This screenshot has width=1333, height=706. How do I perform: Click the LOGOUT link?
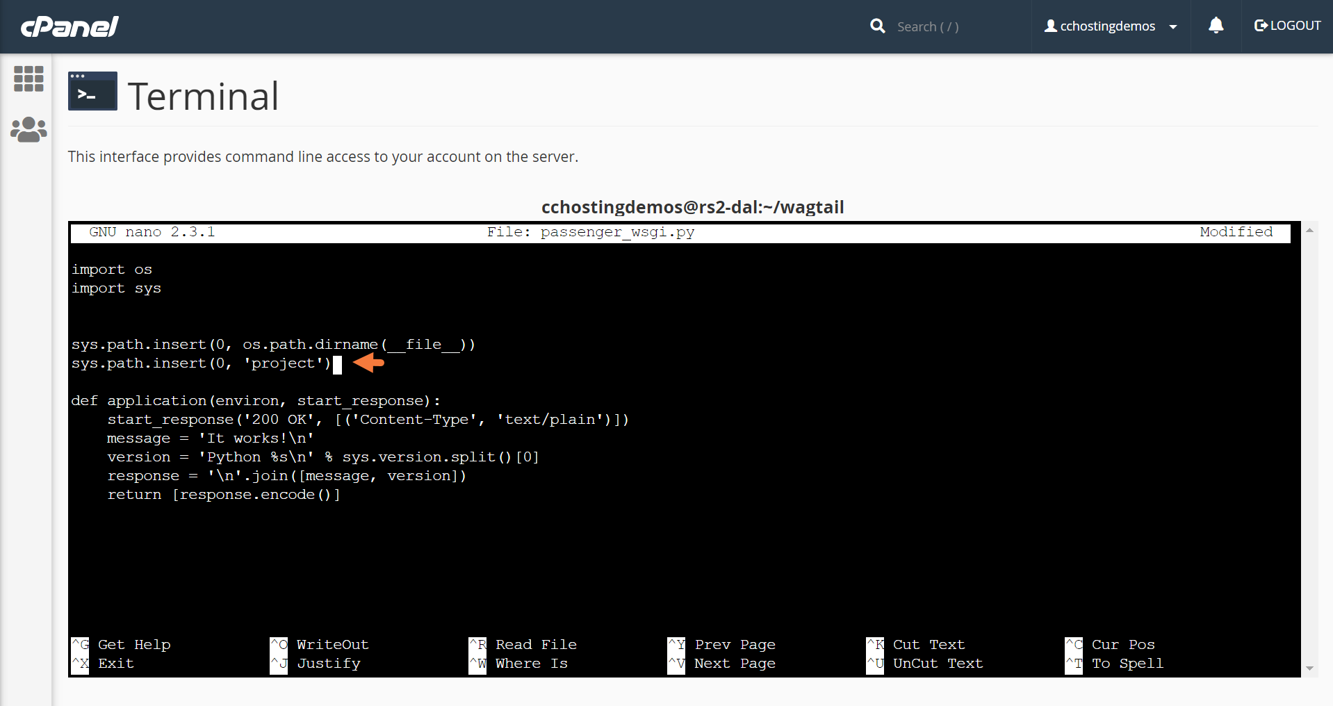pos(1287,26)
